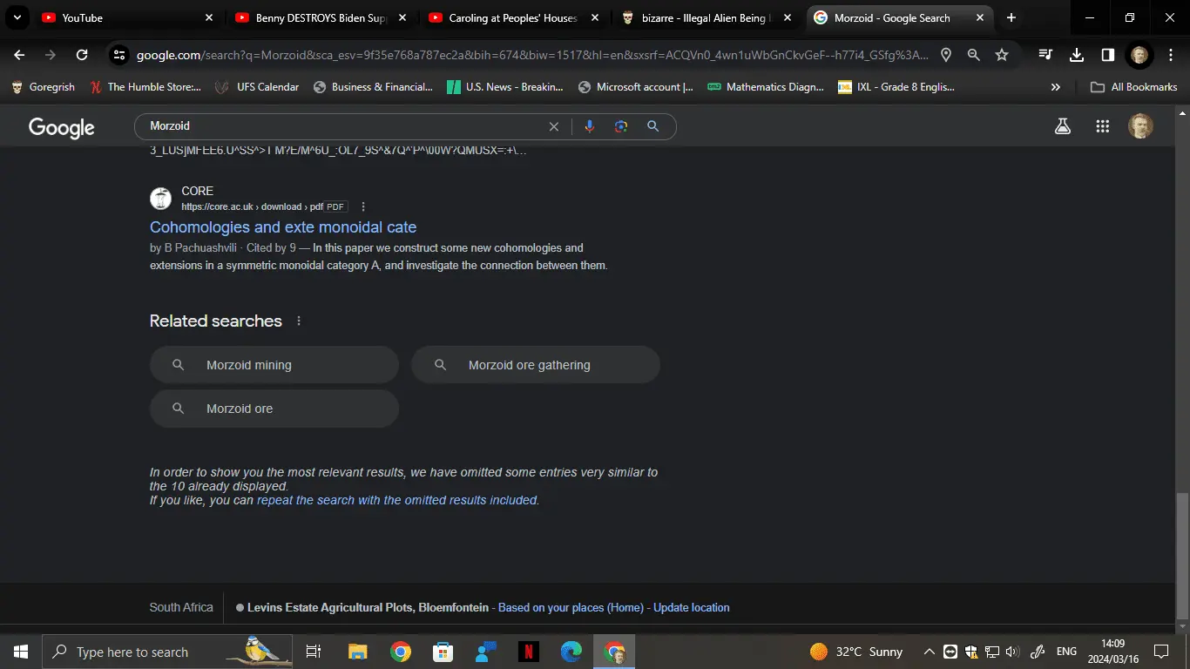Toggle the Chrome side panel
This screenshot has height=669, width=1190.
(1107, 55)
